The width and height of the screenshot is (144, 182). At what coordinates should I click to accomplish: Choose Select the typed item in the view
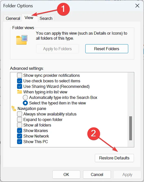[x=25, y=103]
